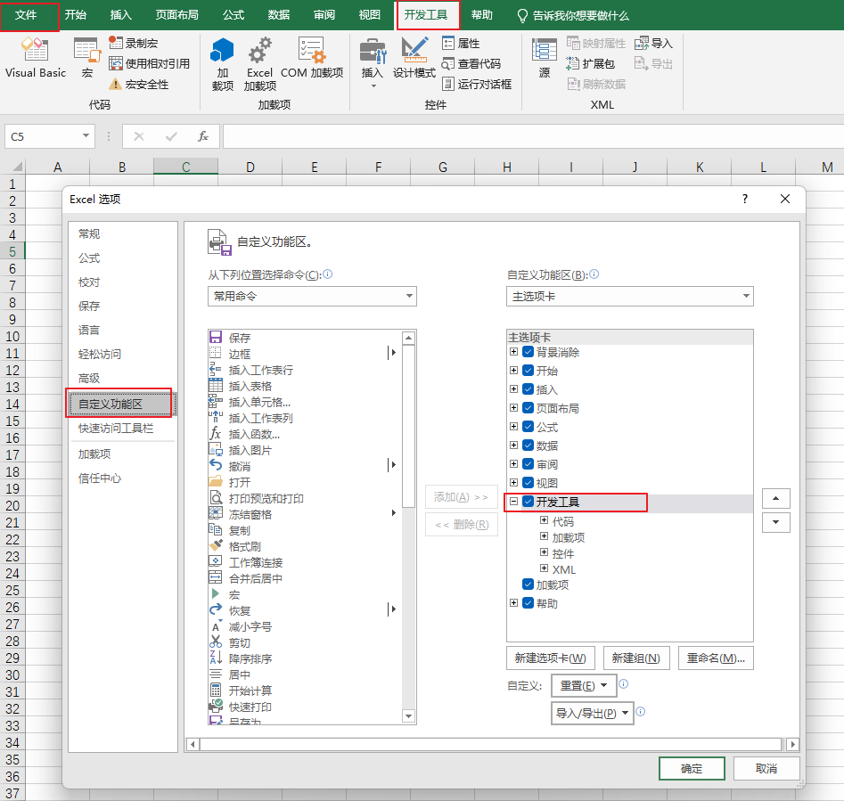844x801 pixels.
Task: Open the 常用命令 commands dropdown
Action: [311, 297]
